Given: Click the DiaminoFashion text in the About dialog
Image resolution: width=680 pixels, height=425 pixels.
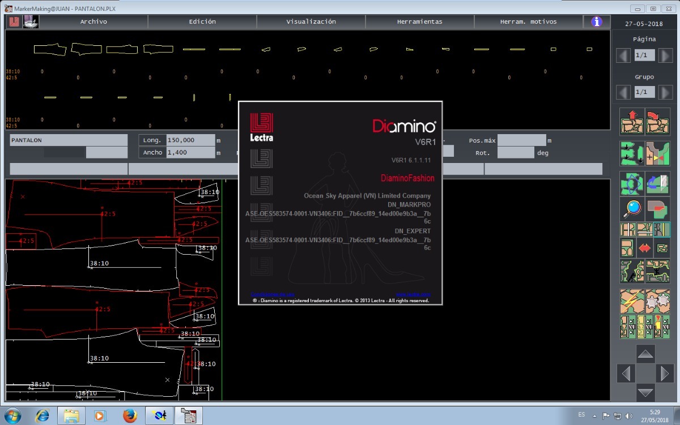Looking at the screenshot, I should (x=407, y=178).
